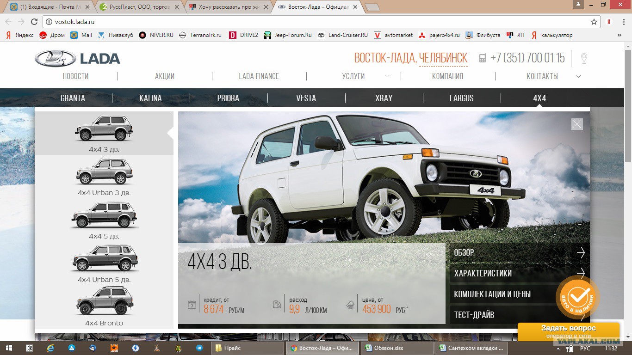Open the Дром bookmark
632x355 pixels.
click(52, 35)
